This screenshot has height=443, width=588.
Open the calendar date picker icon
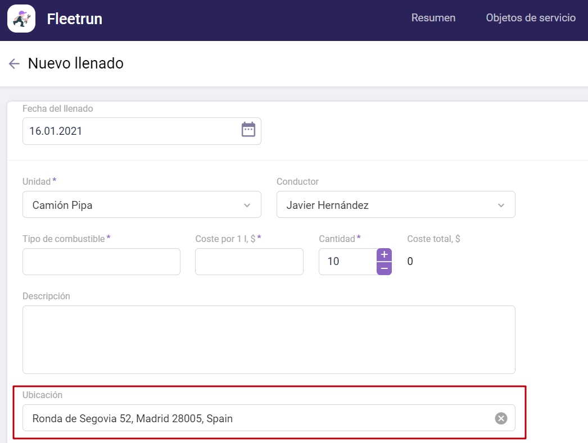click(x=248, y=130)
